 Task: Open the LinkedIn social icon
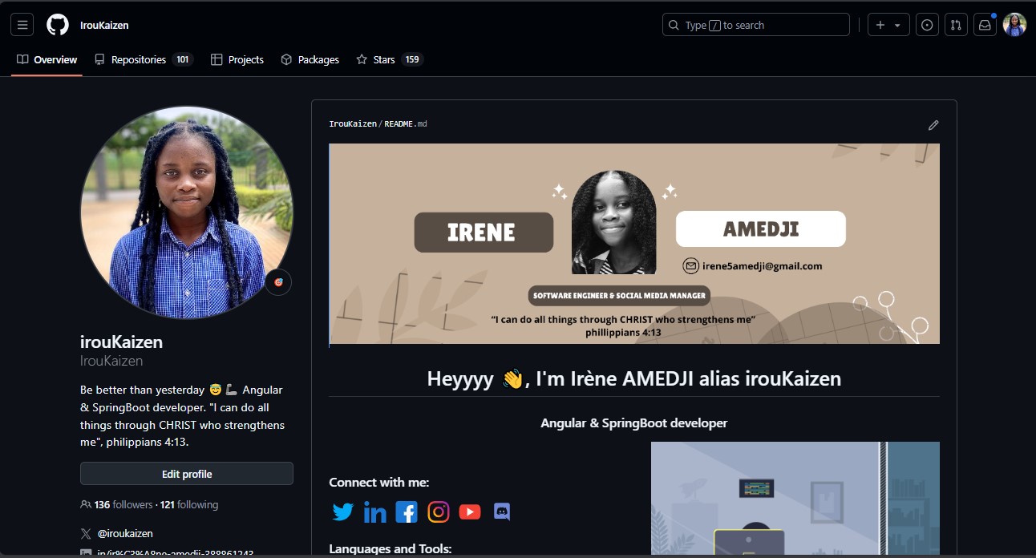[x=374, y=511]
